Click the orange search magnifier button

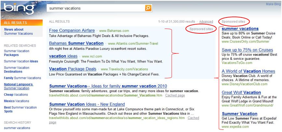148,8
